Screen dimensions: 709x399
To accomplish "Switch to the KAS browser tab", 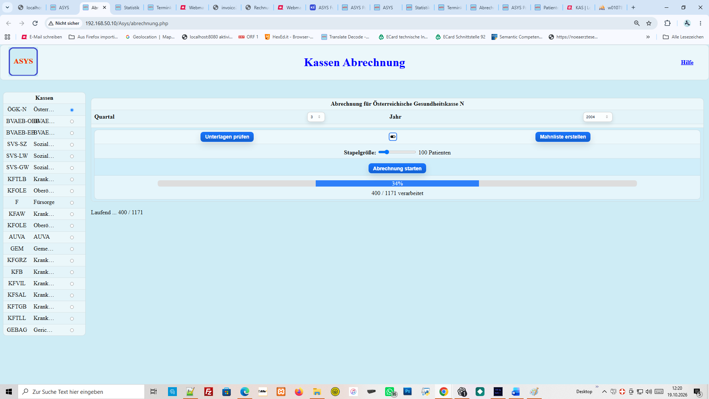I will coord(579,7).
